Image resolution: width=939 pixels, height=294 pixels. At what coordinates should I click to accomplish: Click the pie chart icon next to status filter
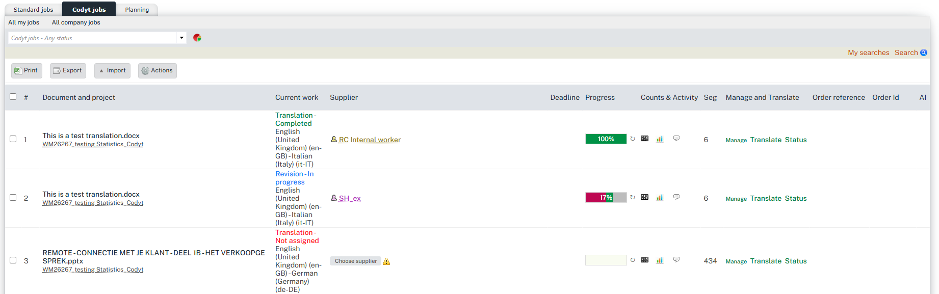(x=197, y=38)
